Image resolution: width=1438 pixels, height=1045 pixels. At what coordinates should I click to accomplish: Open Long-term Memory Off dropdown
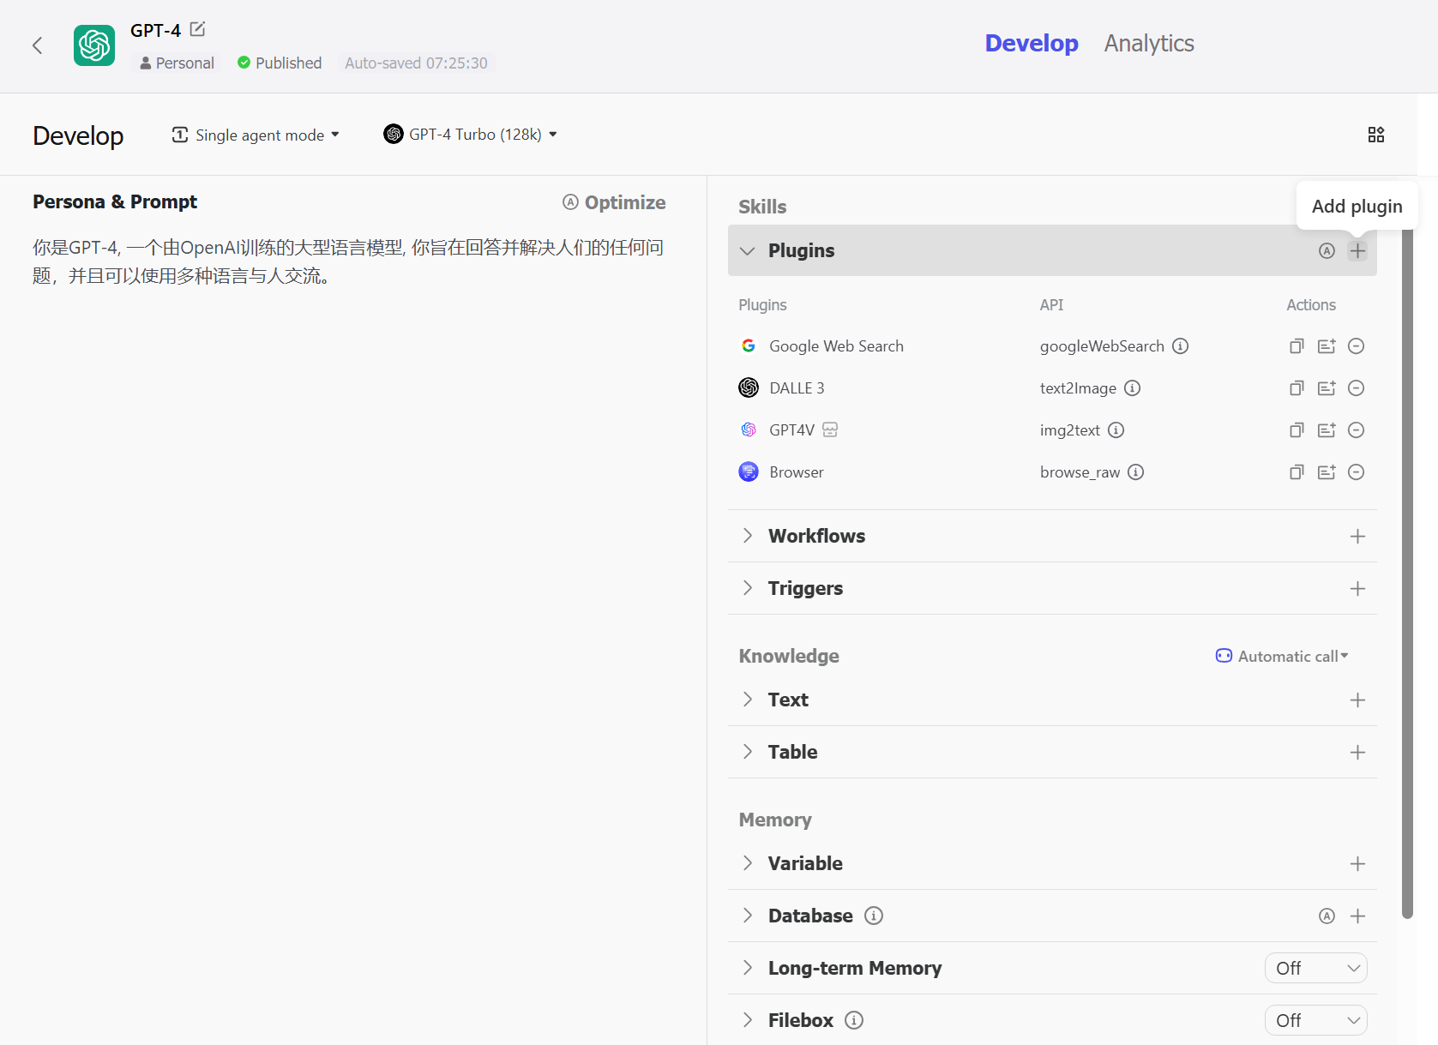pyautogui.click(x=1315, y=968)
